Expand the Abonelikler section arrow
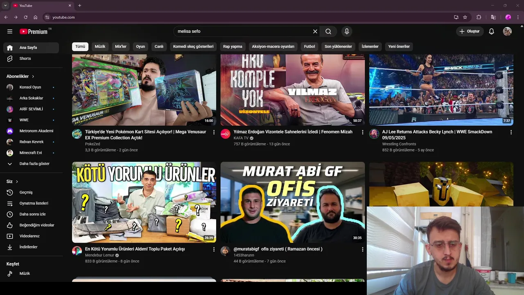524x295 pixels. click(33, 77)
